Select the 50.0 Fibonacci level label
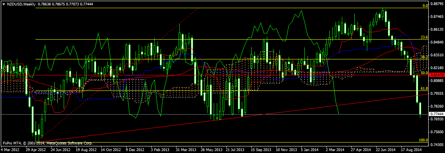The image size is (445, 153). point(424,73)
